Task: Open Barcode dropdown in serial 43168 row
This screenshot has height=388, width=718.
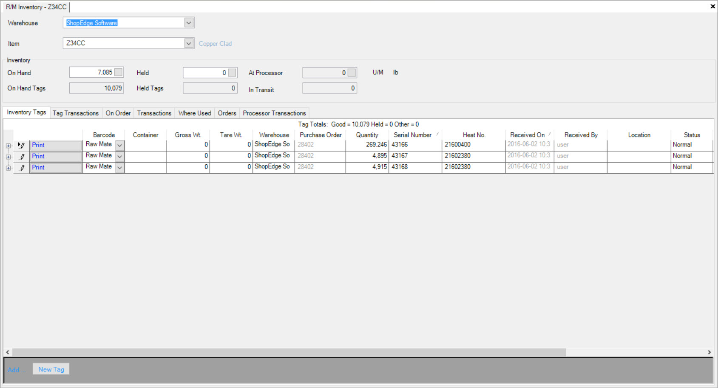Action: [120, 167]
